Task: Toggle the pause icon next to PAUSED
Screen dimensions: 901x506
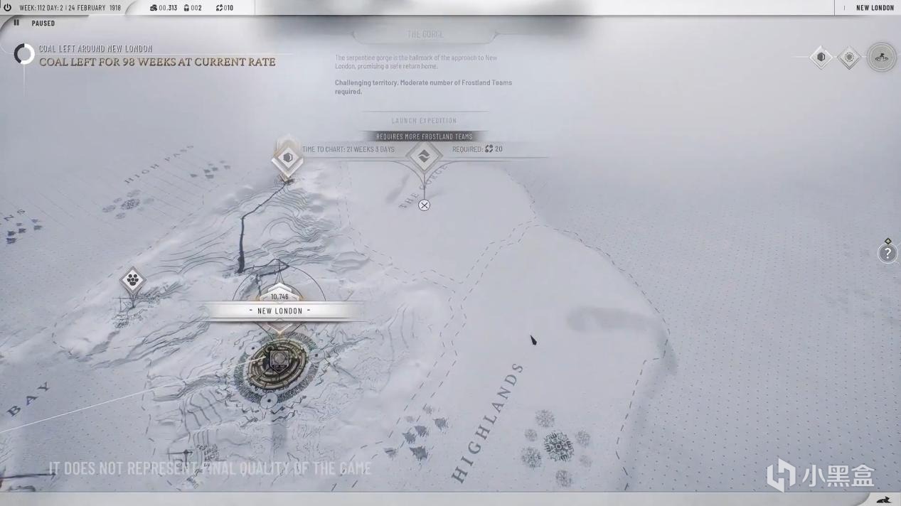Action: [x=16, y=23]
